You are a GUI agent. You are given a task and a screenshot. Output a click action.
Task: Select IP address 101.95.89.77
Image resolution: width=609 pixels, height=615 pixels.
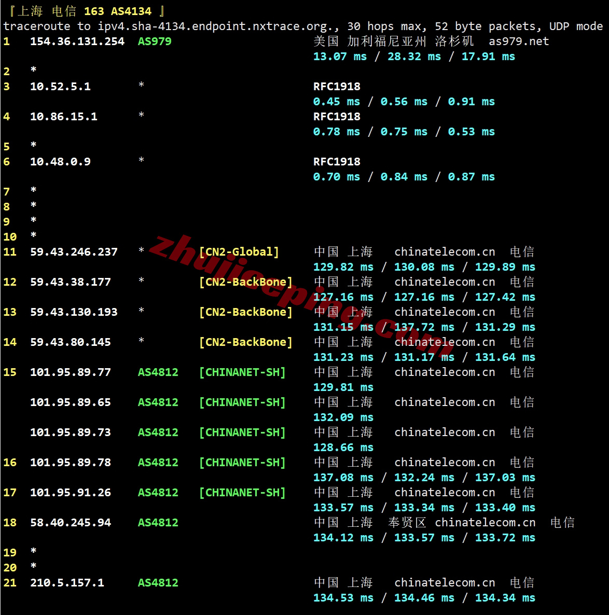pos(71,372)
